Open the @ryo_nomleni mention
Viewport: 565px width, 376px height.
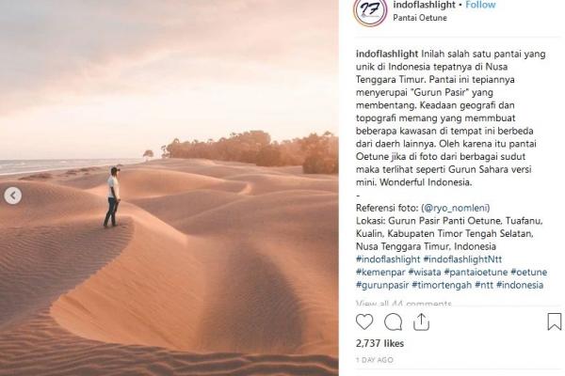point(456,208)
